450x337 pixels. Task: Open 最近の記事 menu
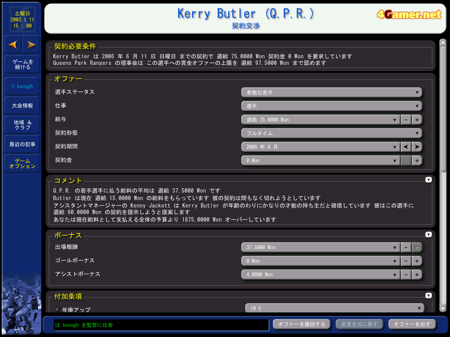pyautogui.click(x=22, y=144)
